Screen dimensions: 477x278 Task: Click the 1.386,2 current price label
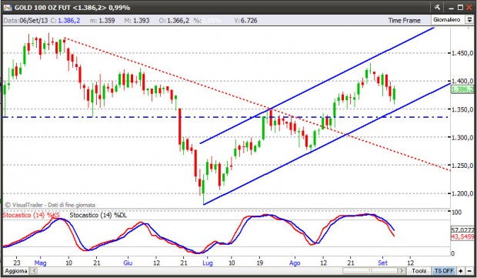pyautogui.click(x=462, y=89)
